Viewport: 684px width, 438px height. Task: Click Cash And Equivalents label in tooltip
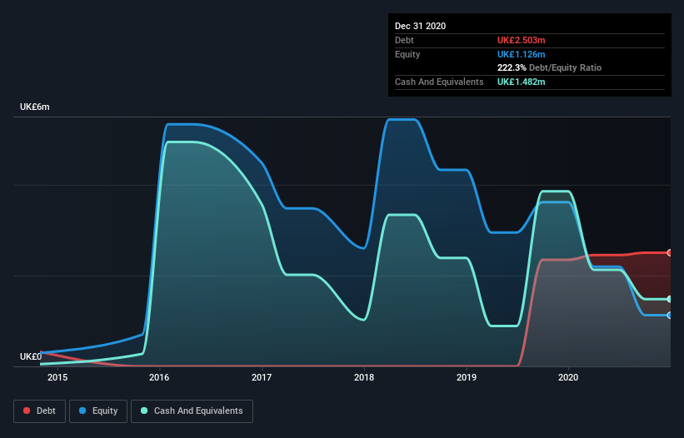click(439, 82)
